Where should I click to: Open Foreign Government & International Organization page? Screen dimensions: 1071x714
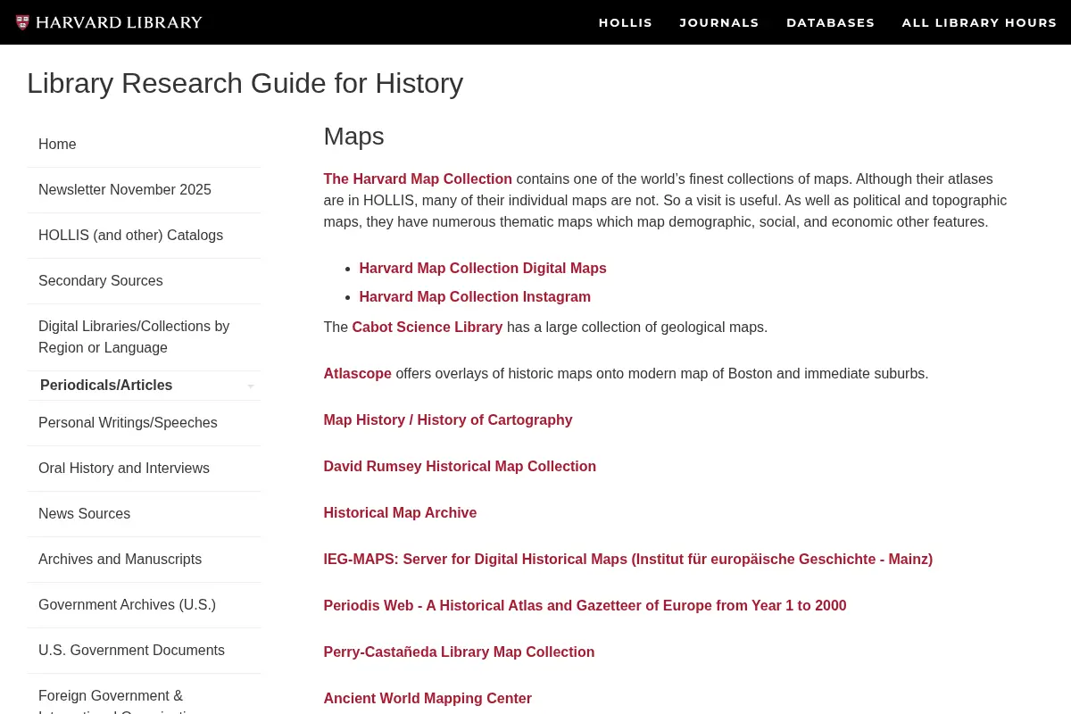144,696
